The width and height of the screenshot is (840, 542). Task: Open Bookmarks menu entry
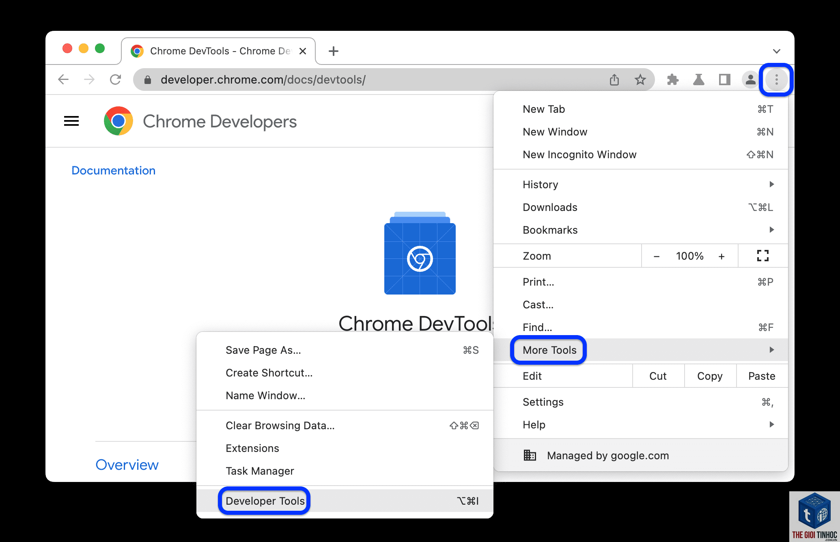tap(641, 230)
